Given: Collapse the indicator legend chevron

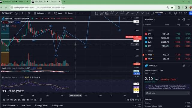Looking at the screenshot, I should (4, 29).
